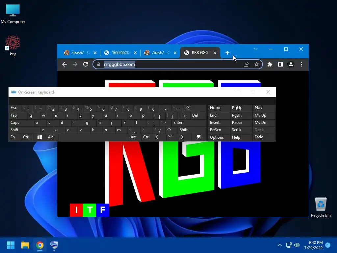
Task: Open volume control in system tray
Action: [297, 245]
